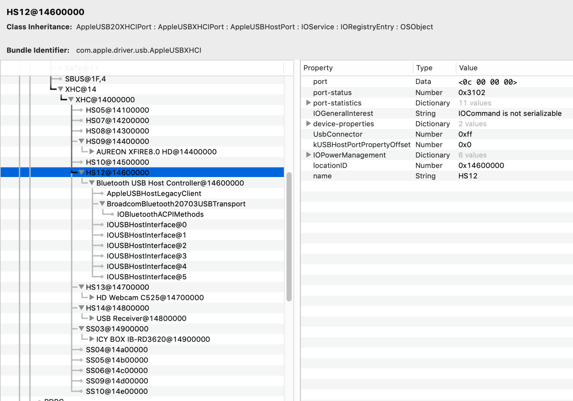Select the IOUSBHostInterface@3 entry
This screenshot has width=573, height=401.
[x=146, y=256]
